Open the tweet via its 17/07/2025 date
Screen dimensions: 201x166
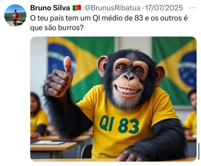[164, 8]
